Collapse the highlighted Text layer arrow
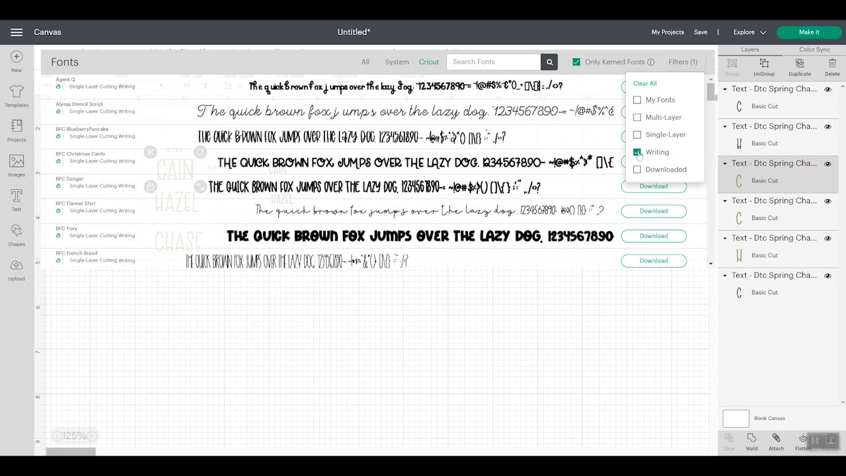 coord(725,163)
